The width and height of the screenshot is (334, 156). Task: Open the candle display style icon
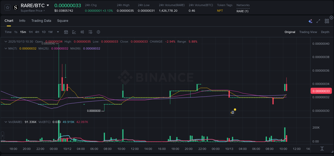pyautogui.click(x=82, y=32)
